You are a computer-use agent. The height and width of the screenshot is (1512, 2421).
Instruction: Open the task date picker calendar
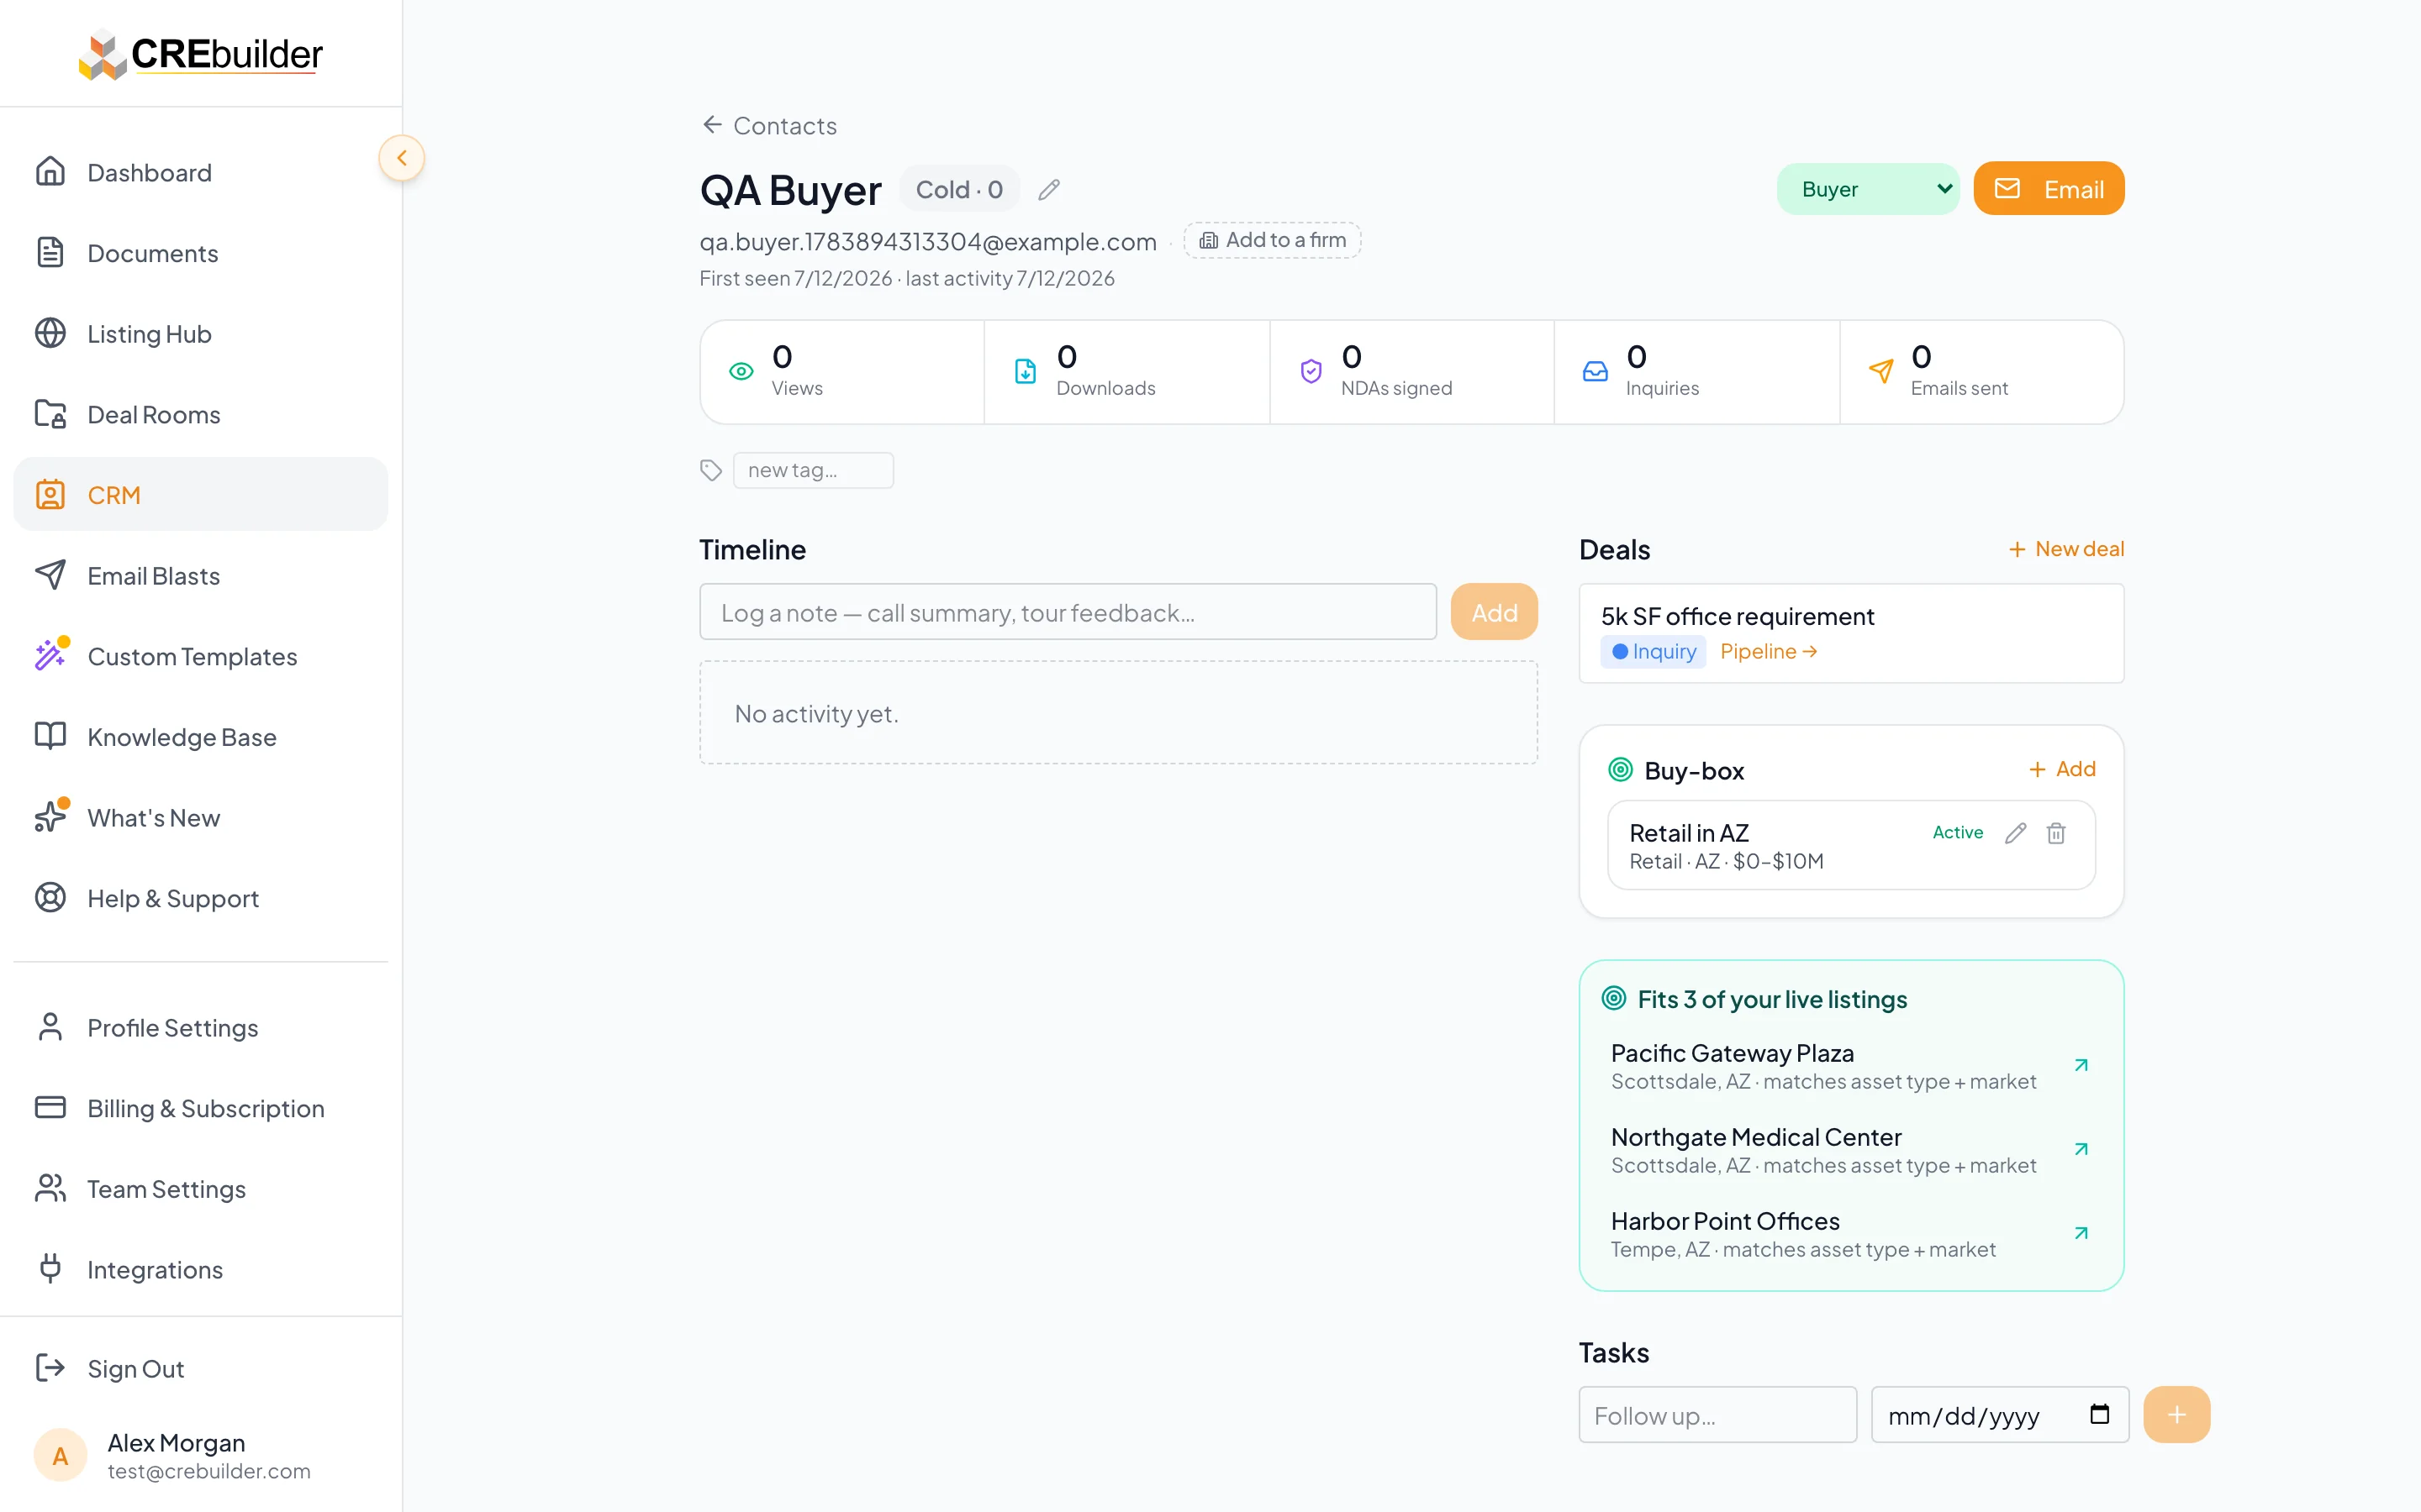(x=2099, y=1414)
